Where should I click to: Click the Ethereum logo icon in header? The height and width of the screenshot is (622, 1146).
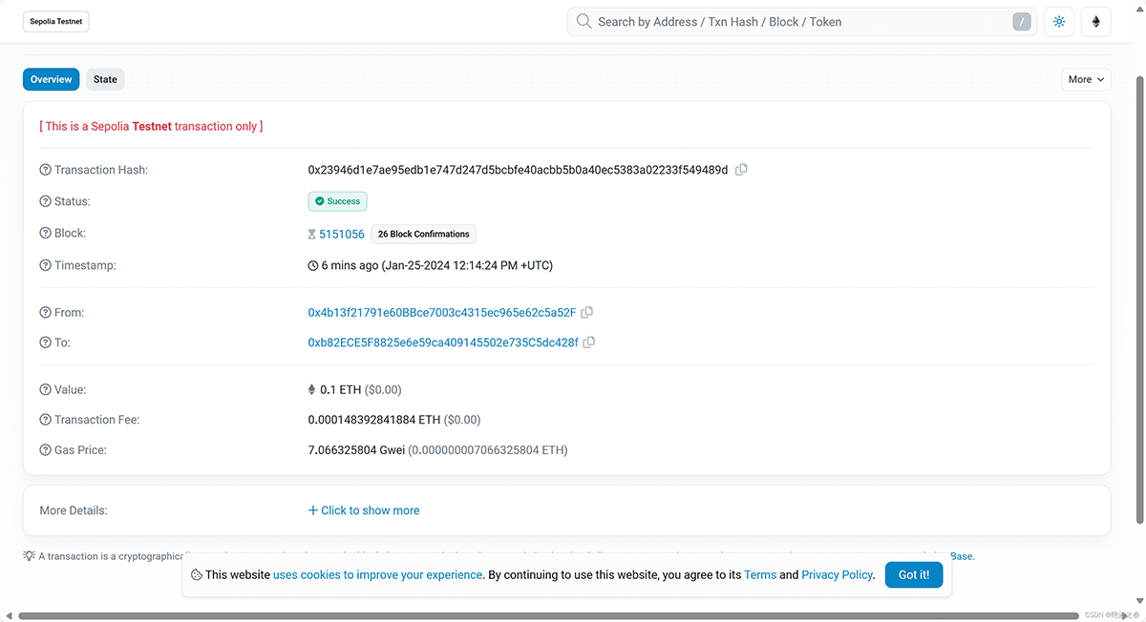(1095, 22)
